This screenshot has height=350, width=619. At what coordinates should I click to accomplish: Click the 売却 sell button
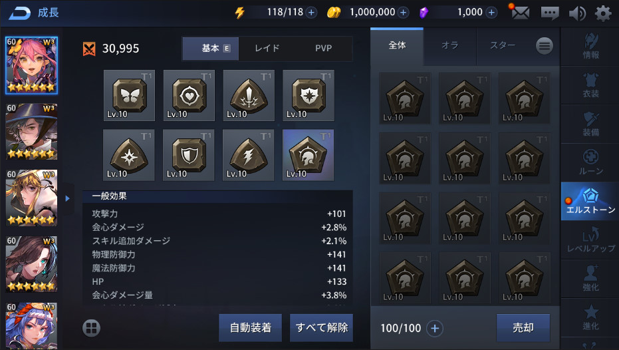pyautogui.click(x=523, y=327)
